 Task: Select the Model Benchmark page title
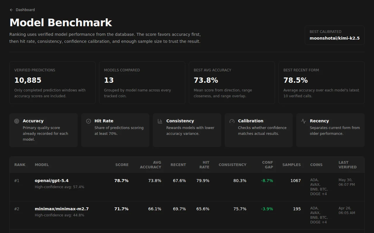[x=61, y=23]
